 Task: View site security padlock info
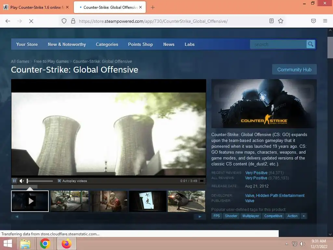73,21
